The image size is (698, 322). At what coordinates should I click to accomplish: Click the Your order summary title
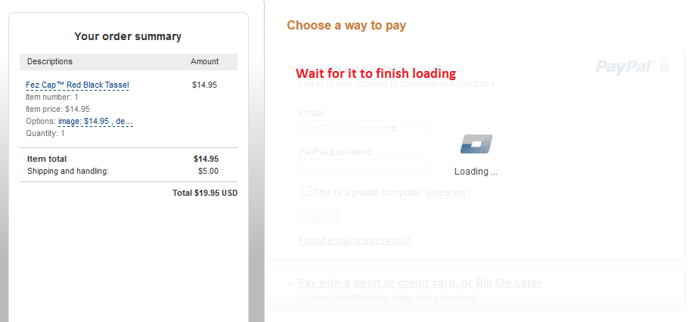click(128, 36)
